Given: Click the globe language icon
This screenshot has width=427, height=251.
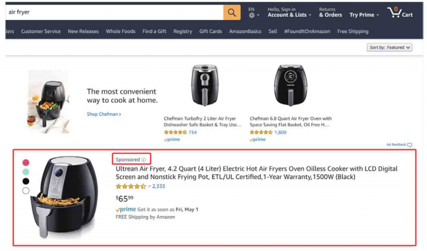Looking at the screenshot, I should click(252, 15).
